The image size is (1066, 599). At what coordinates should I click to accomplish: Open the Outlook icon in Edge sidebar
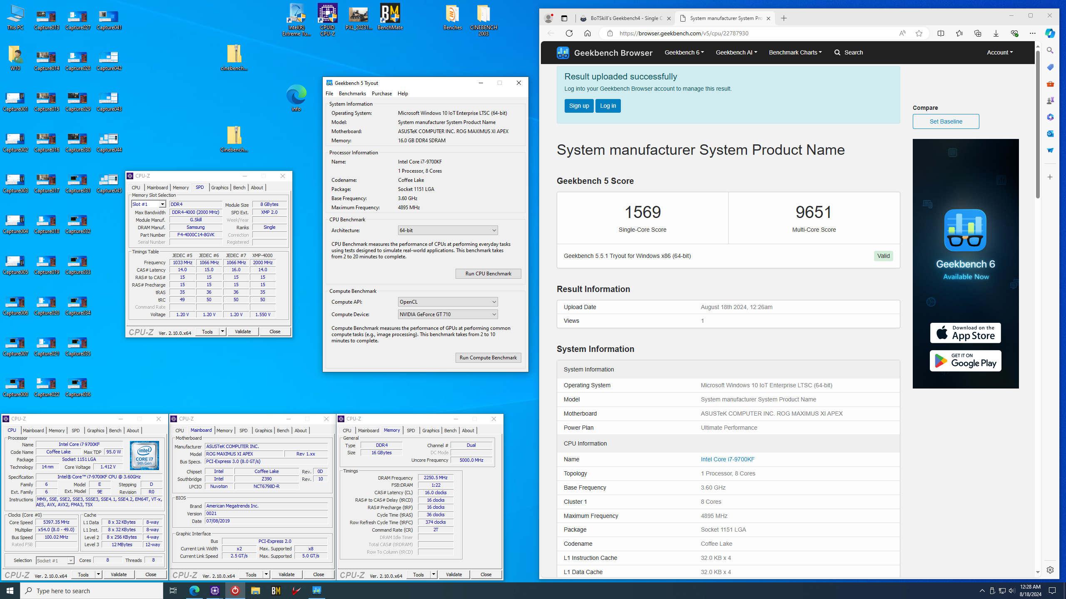click(1050, 134)
